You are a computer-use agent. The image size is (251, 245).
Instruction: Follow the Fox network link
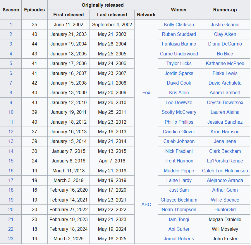(x=146, y=92)
